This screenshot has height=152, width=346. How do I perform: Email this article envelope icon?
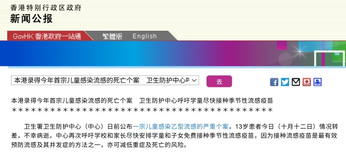[296, 82]
